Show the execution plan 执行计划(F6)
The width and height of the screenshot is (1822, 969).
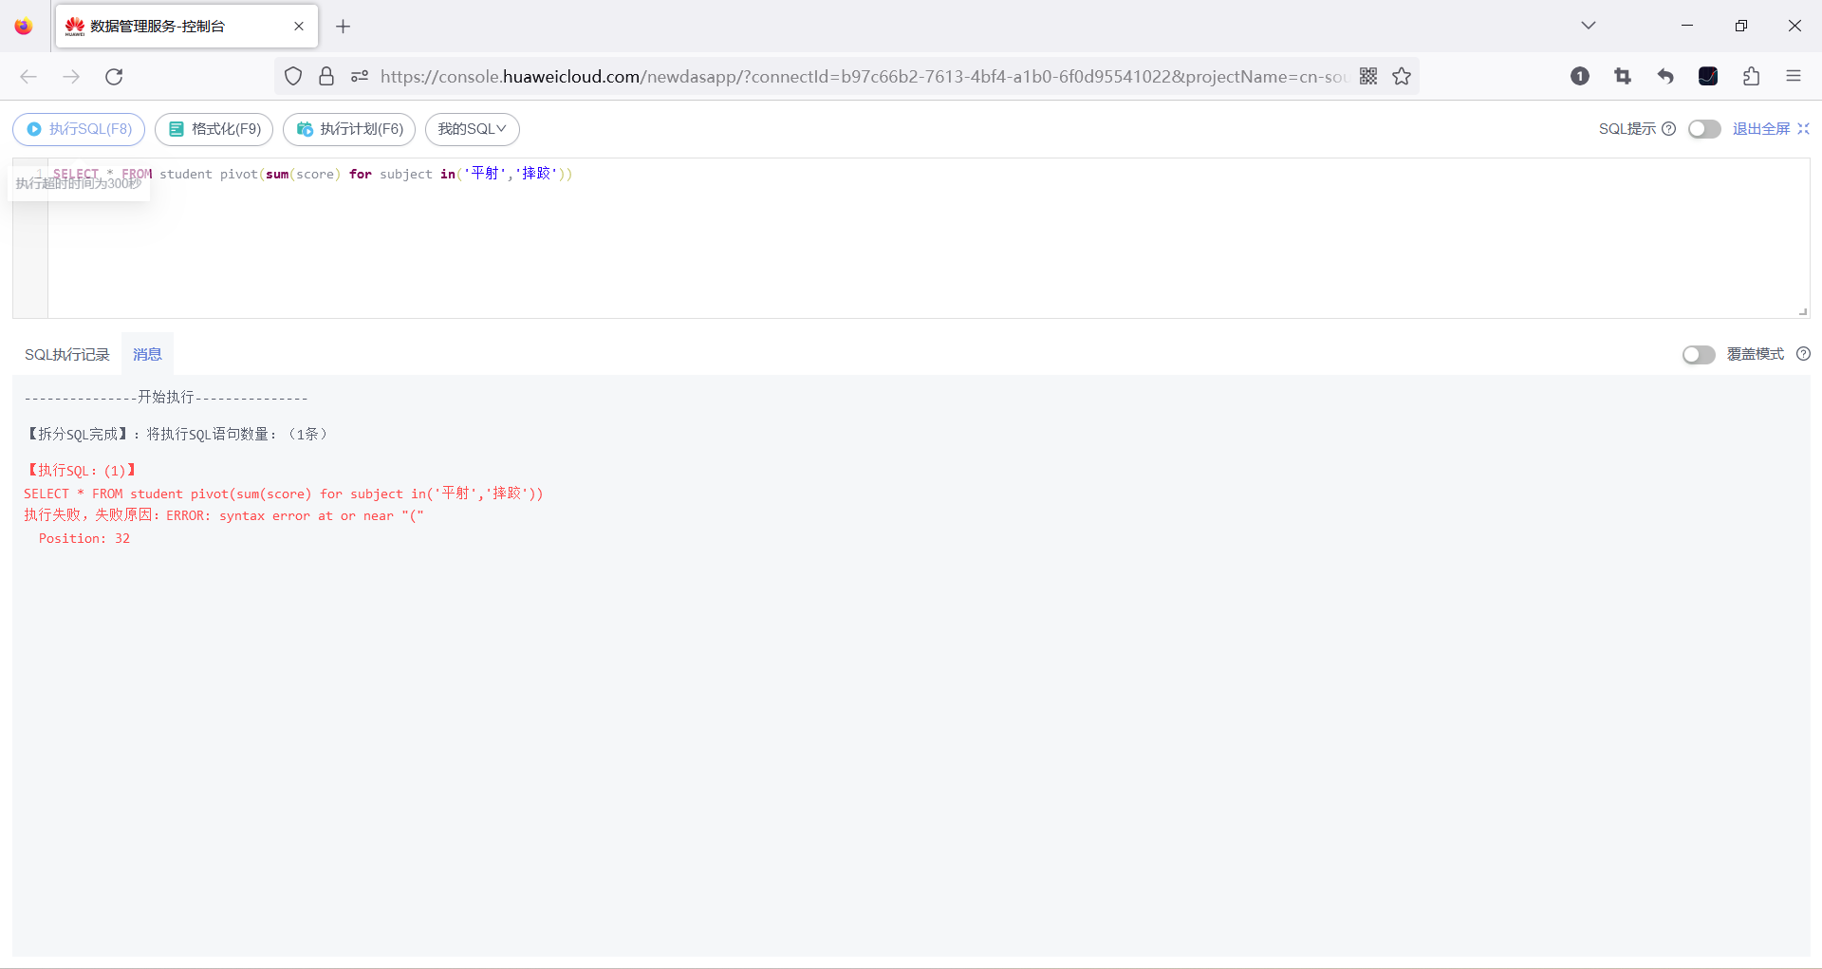[x=349, y=129]
